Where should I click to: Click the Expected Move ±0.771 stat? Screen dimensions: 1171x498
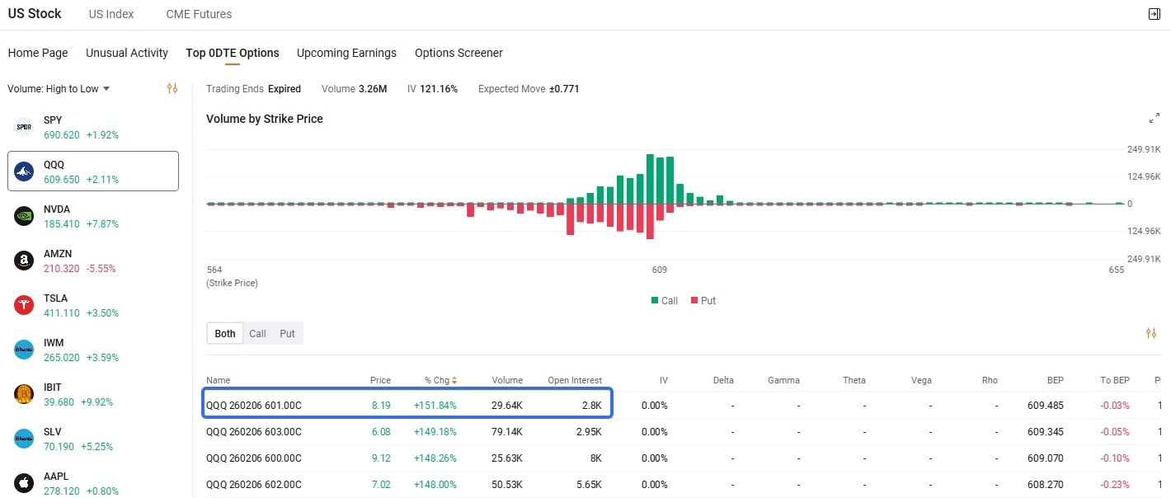pos(529,89)
